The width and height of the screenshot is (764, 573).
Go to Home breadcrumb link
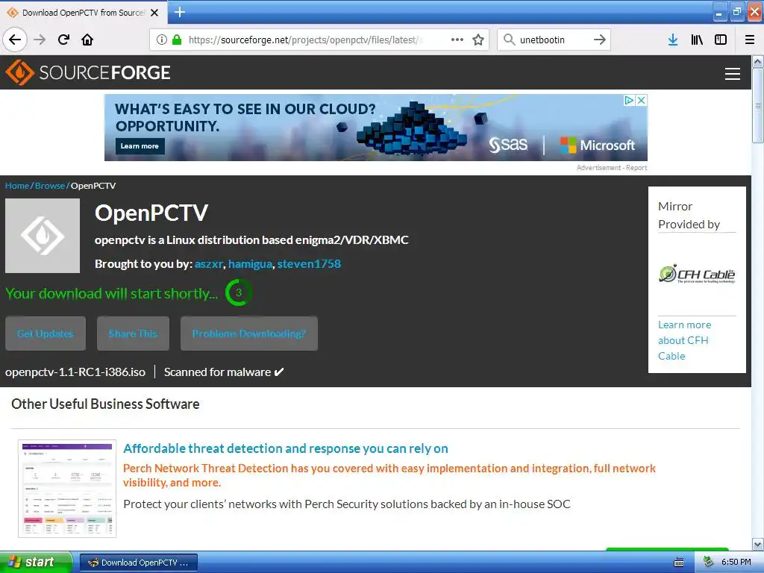17,186
